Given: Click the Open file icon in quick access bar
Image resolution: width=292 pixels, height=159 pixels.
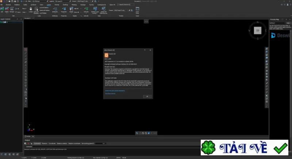Looking at the screenshot, I should [9, 1].
